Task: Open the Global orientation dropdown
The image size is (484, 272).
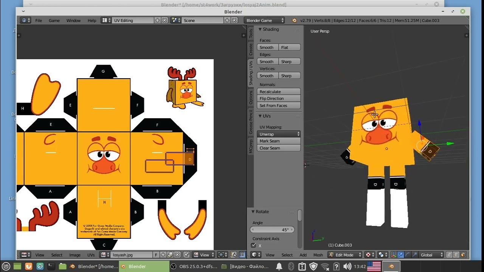Action: 431,255
